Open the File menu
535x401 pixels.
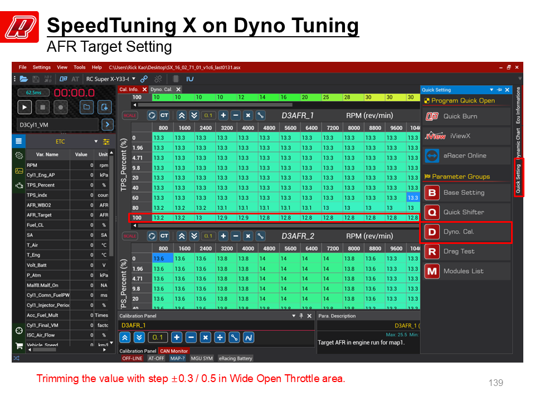coord(22,67)
